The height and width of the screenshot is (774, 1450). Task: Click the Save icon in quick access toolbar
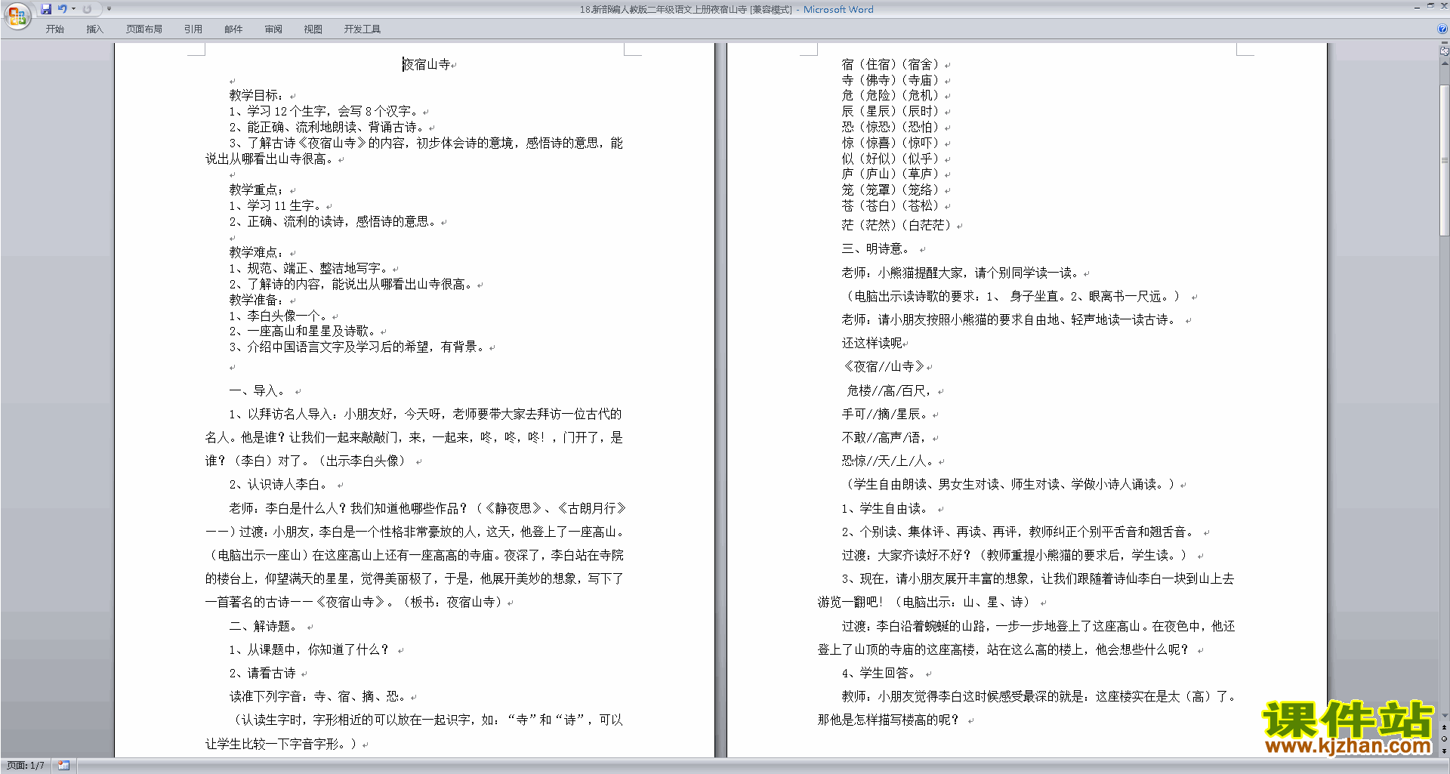pyautogui.click(x=46, y=9)
